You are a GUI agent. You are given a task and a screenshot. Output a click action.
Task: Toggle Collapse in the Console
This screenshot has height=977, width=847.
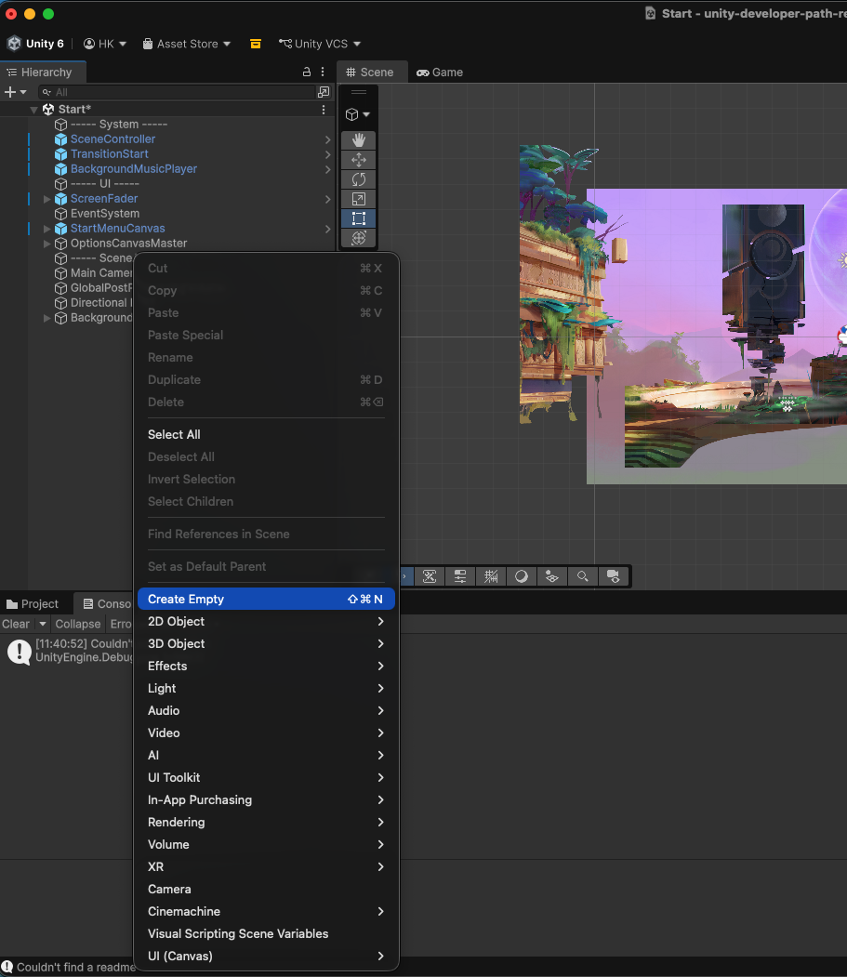tap(78, 624)
